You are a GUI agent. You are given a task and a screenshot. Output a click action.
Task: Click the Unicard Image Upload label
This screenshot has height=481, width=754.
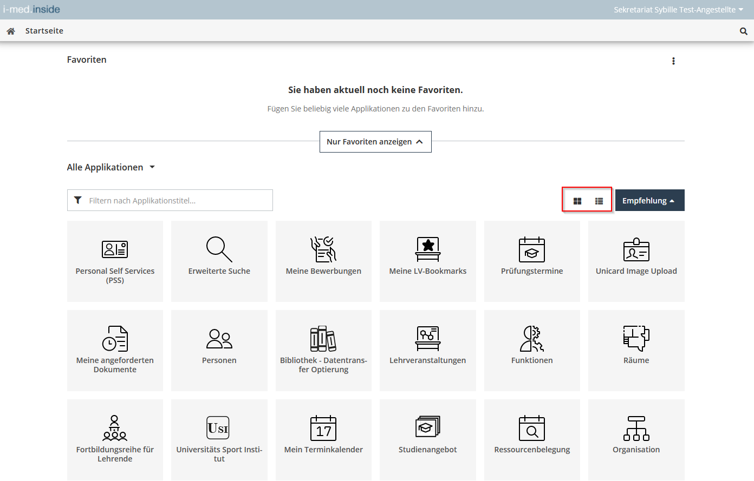tap(636, 271)
